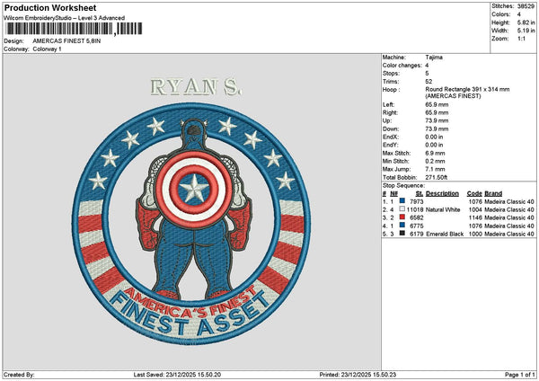Click thread code 1000 in the stop sequence

(x=475, y=234)
